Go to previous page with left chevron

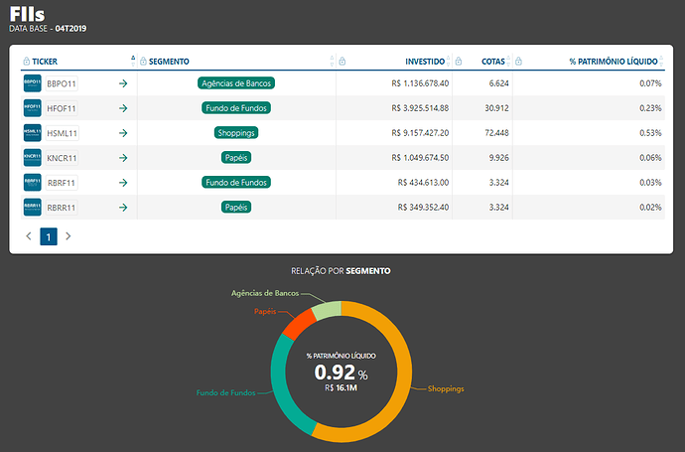coord(29,236)
